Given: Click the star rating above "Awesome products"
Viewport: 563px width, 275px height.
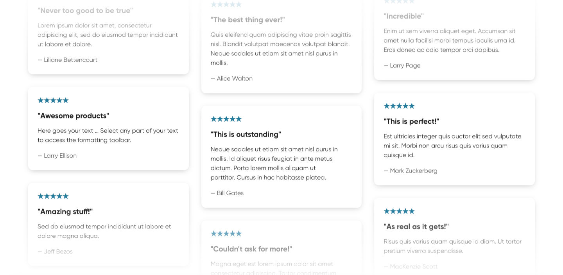Looking at the screenshot, I should point(53,101).
